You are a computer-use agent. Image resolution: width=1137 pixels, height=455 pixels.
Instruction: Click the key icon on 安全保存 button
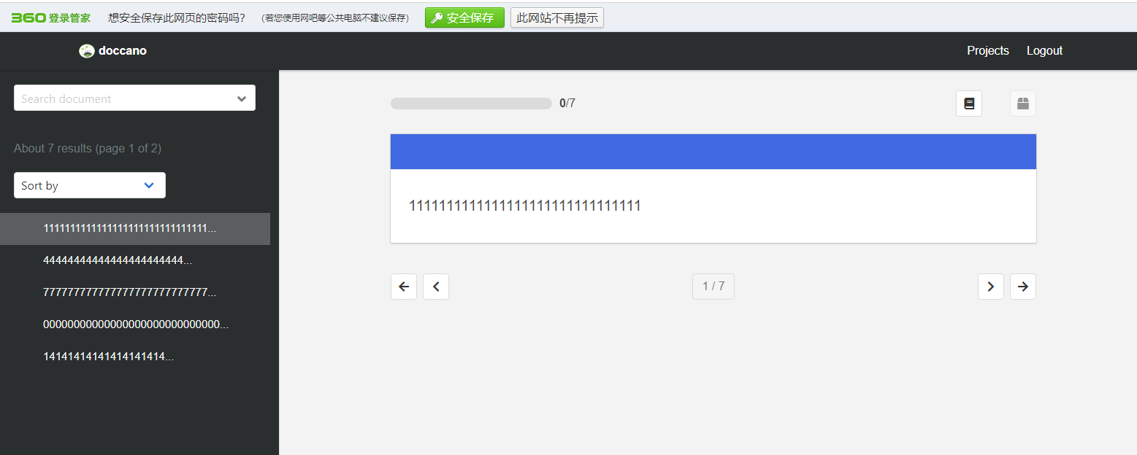pos(438,17)
